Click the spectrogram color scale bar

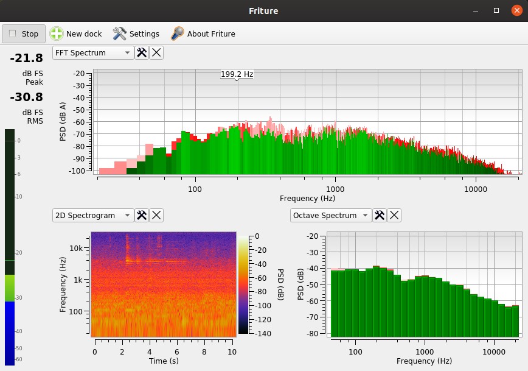coord(243,284)
